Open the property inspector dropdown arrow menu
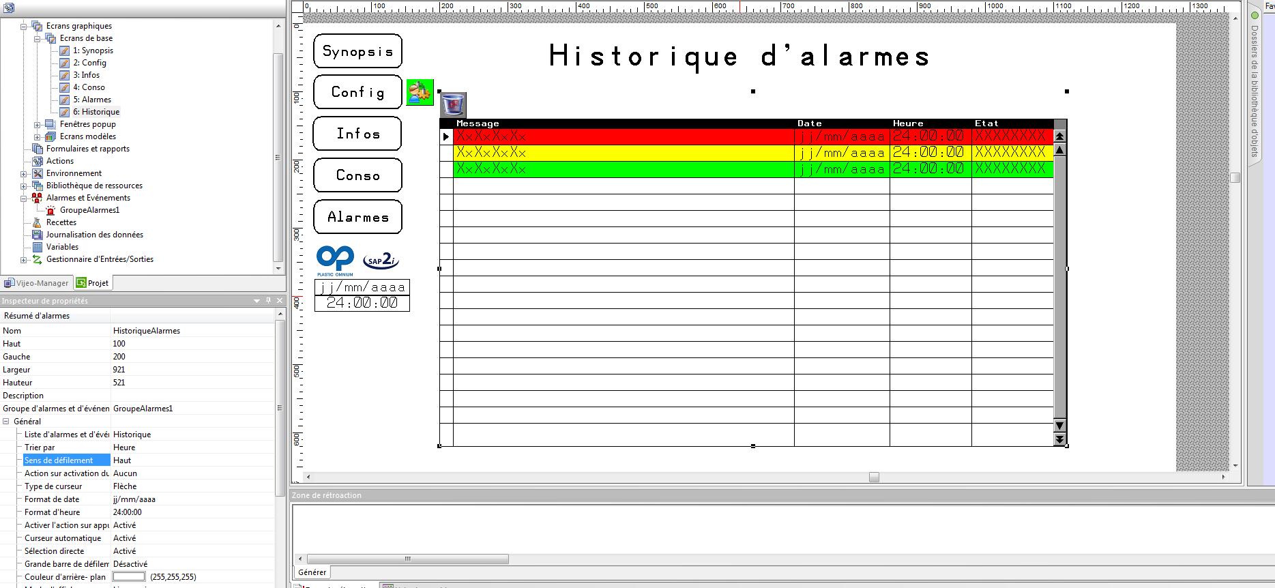 click(x=257, y=300)
